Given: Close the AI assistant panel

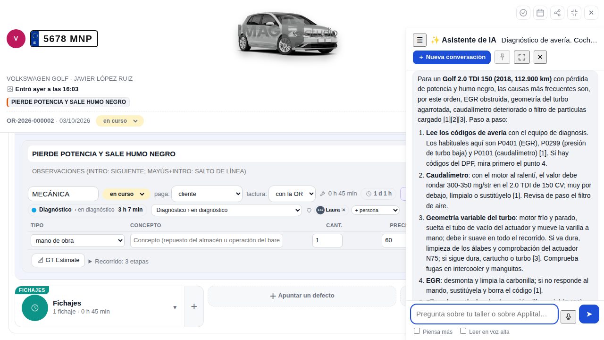Looking at the screenshot, I should 540,57.
